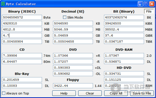Click the CD section heading
Viewport: 156px width, 98px height.
22,50
